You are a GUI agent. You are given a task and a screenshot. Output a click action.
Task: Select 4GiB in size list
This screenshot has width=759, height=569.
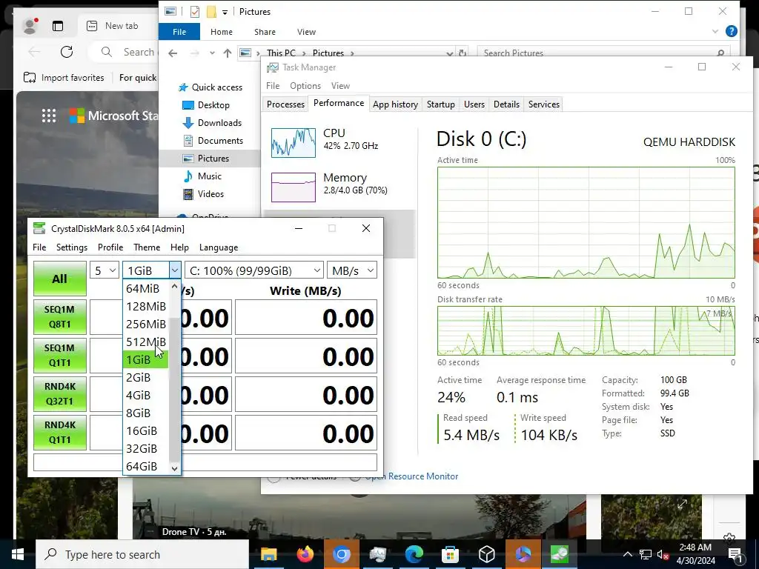tap(146, 396)
